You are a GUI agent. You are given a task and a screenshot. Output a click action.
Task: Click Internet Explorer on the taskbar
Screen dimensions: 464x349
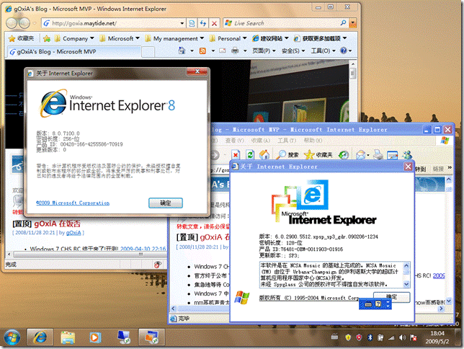40,337
